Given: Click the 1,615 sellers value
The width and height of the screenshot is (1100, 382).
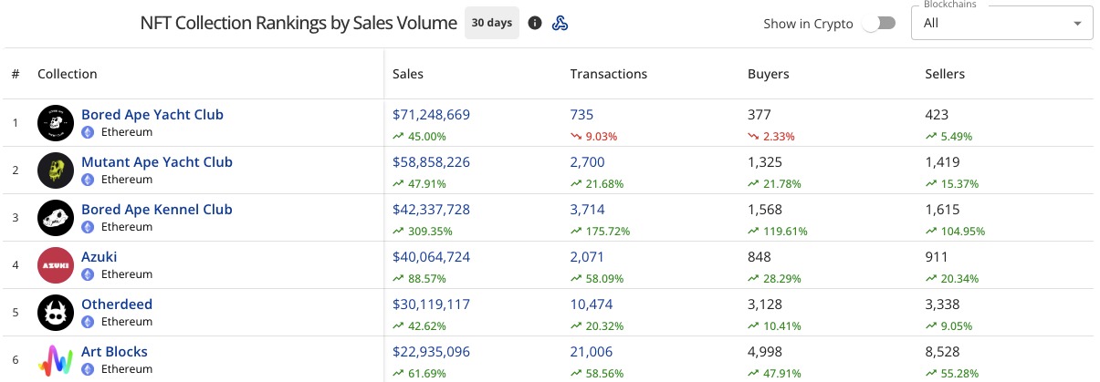Looking at the screenshot, I should click(942, 210).
